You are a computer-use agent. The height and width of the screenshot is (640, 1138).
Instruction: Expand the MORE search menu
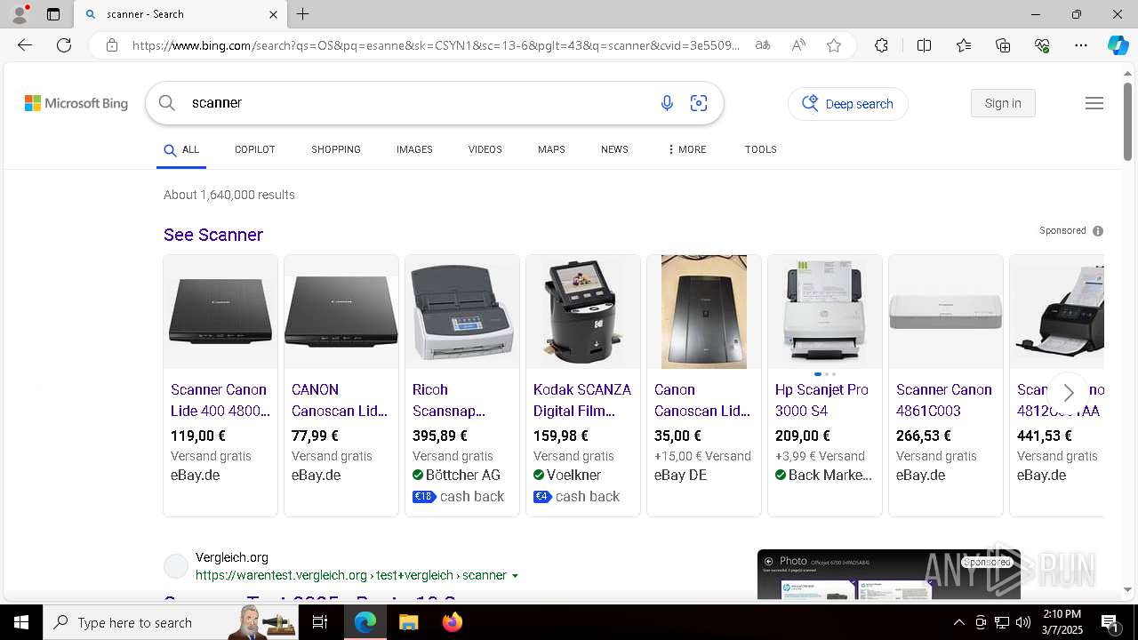coord(686,149)
